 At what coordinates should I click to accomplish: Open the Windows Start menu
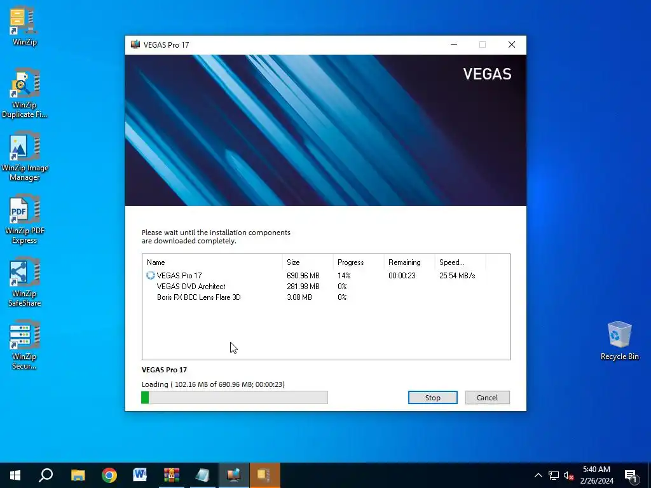tap(15, 475)
